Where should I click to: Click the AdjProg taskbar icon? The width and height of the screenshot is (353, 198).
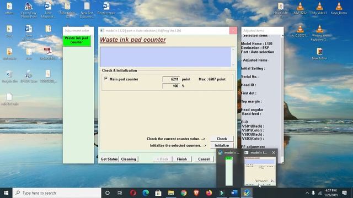(247, 193)
